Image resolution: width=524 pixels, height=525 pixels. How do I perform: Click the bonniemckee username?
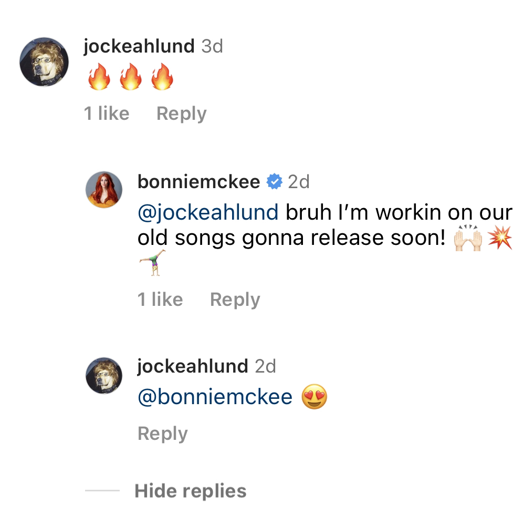point(199,182)
